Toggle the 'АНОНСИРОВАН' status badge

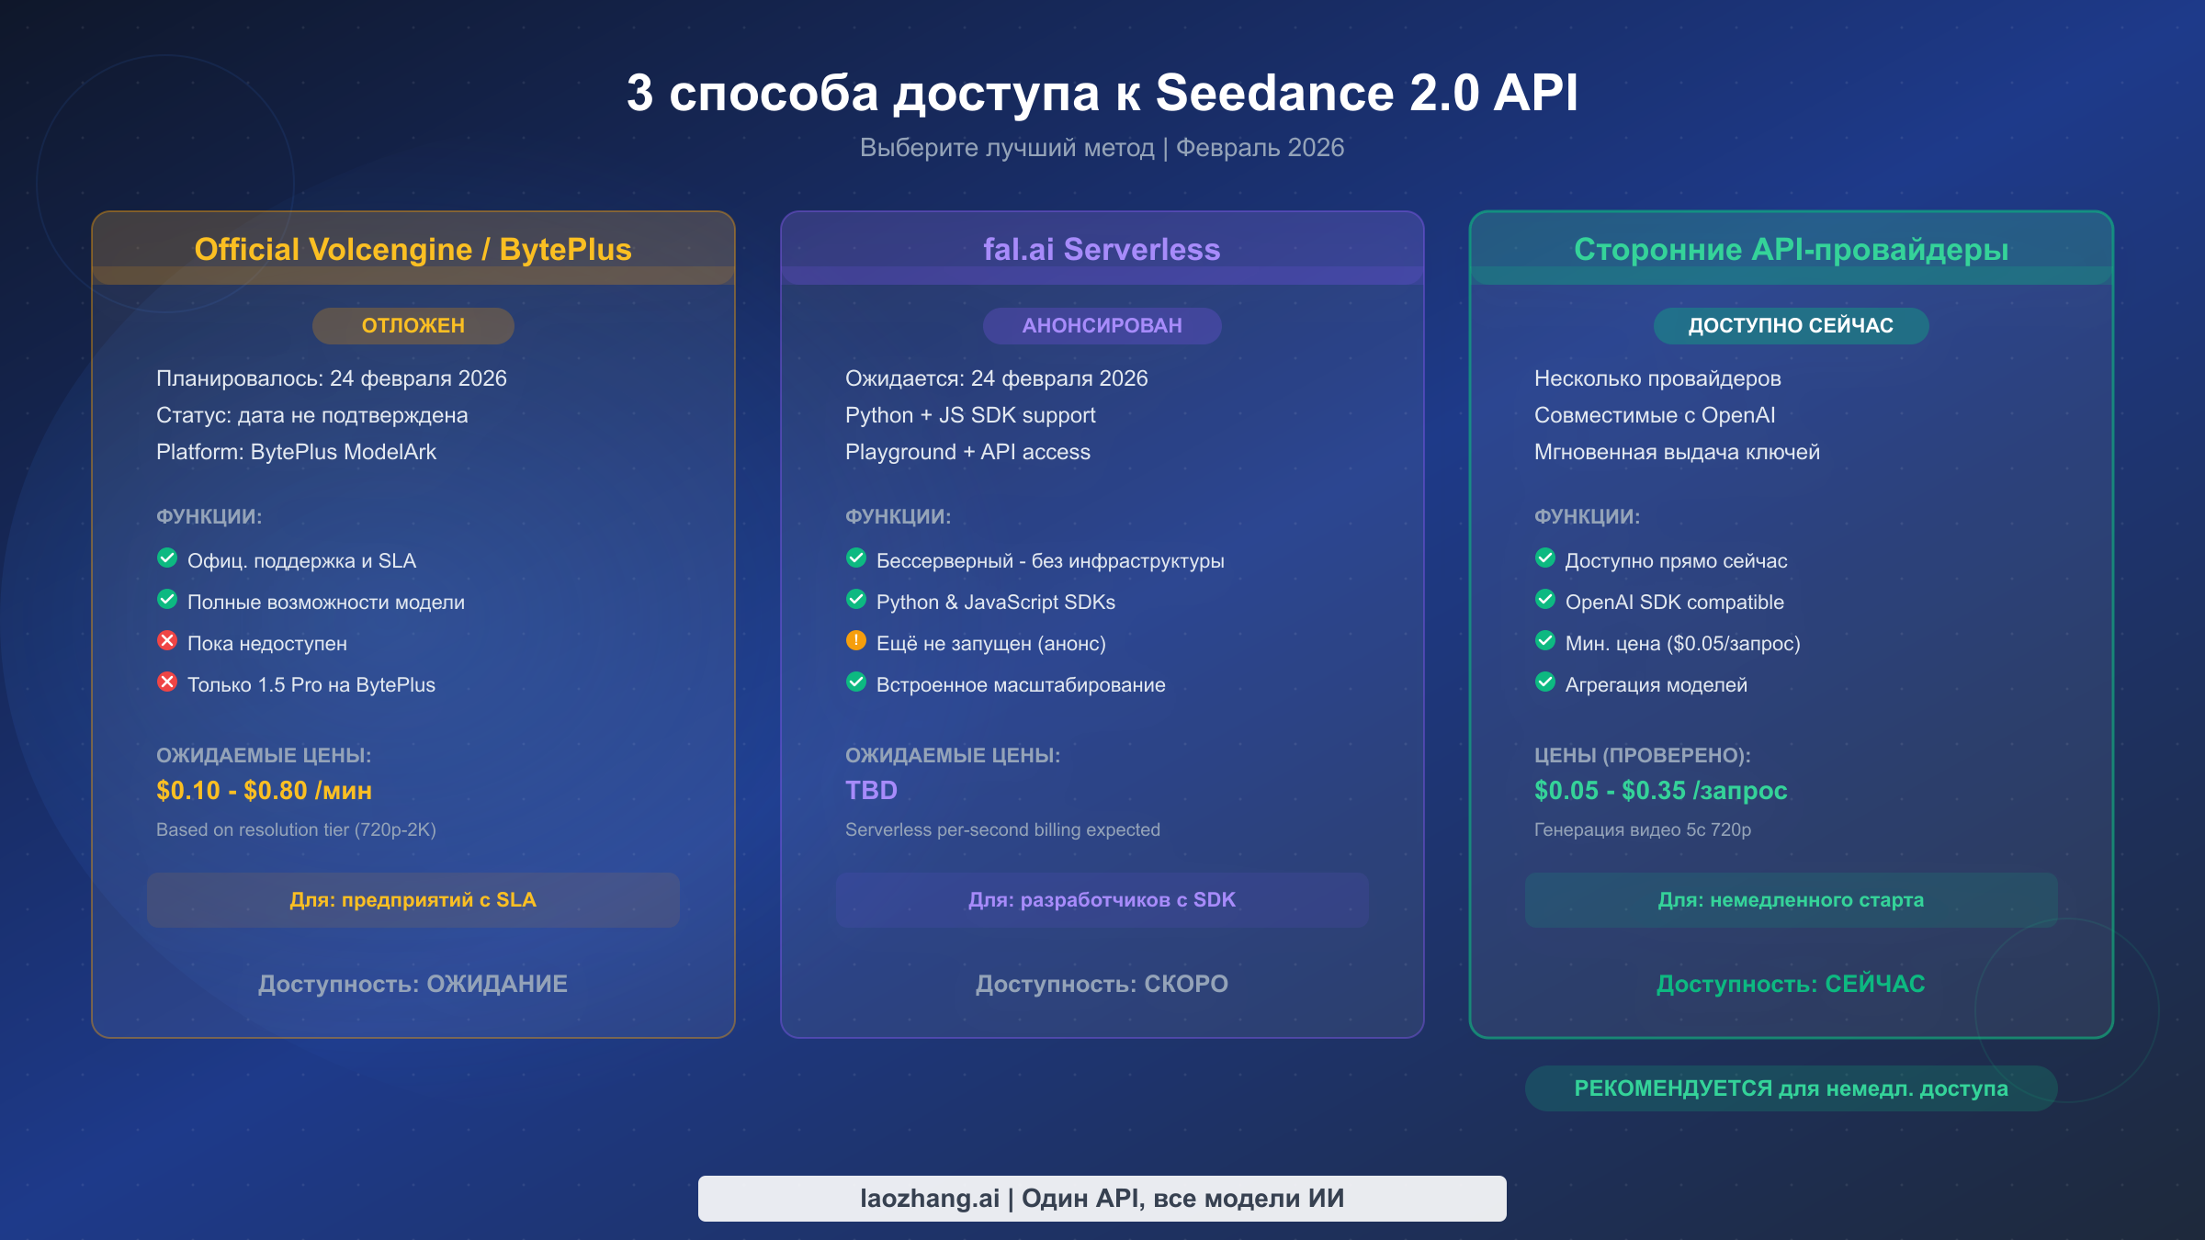click(1102, 325)
